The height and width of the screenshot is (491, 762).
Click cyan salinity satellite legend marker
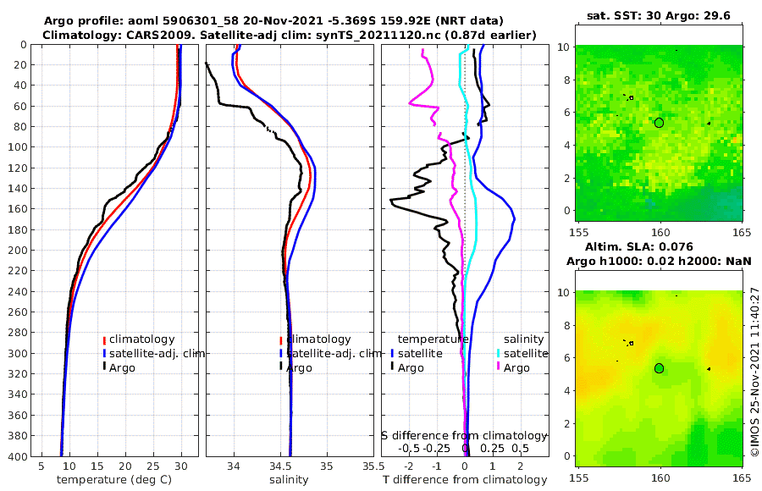click(x=499, y=353)
